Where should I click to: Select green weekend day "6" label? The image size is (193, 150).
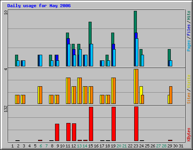tap(41, 146)
